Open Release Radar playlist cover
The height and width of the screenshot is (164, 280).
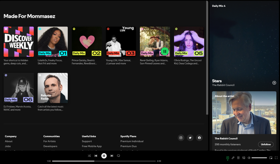(53, 88)
